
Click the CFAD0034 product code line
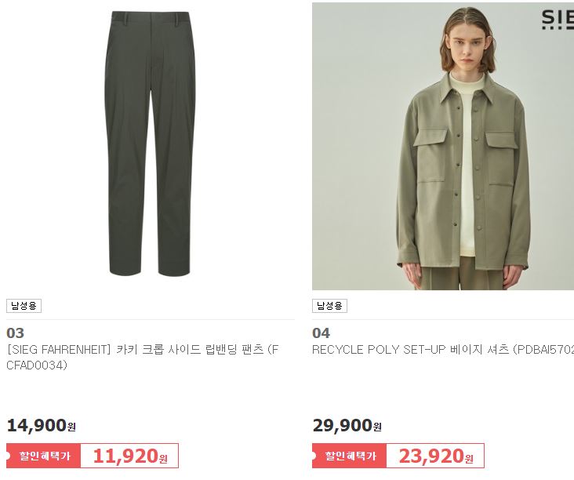point(37,365)
